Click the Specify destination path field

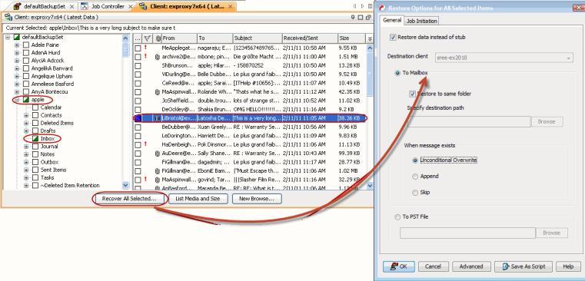pos(469,121)
